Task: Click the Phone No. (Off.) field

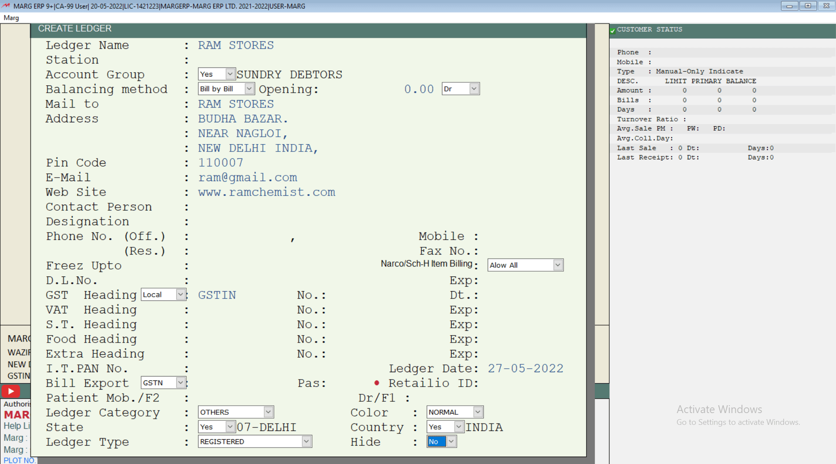Action: pos(244,237)
